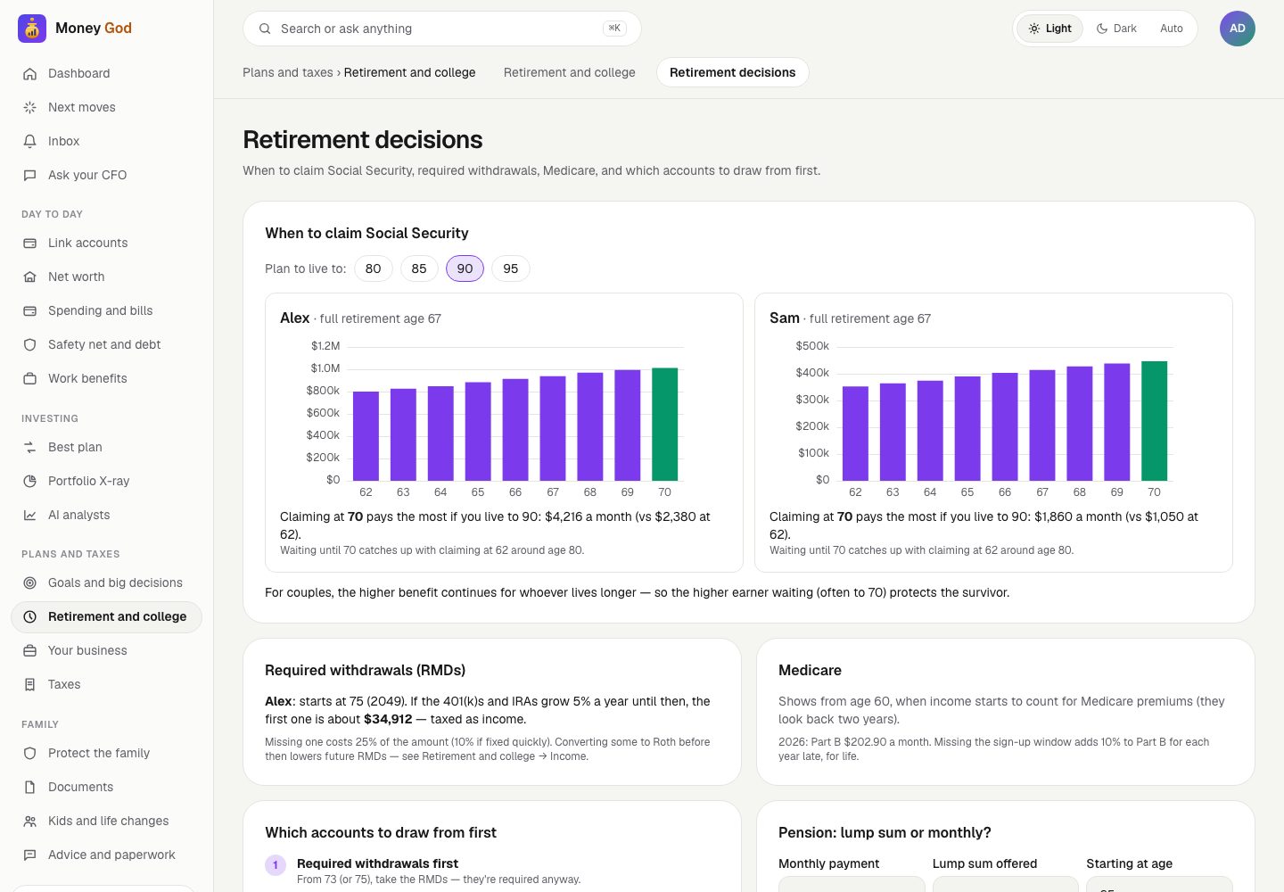Screen dimensions: 1284x892
Task: Click Plans and taxes breadcrumb link
Action: click(x=288, y=72)
